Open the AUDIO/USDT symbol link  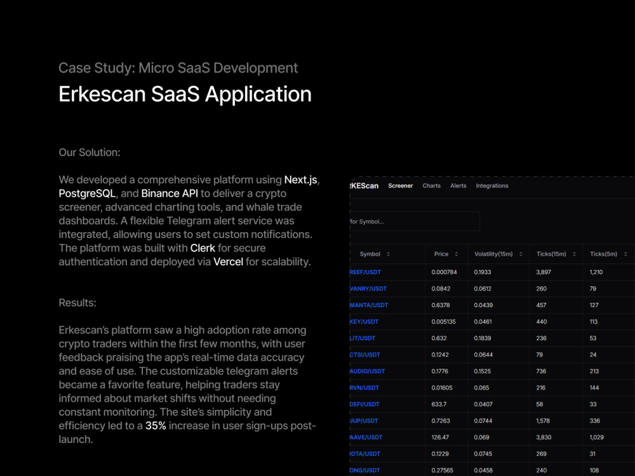point(367,371)
